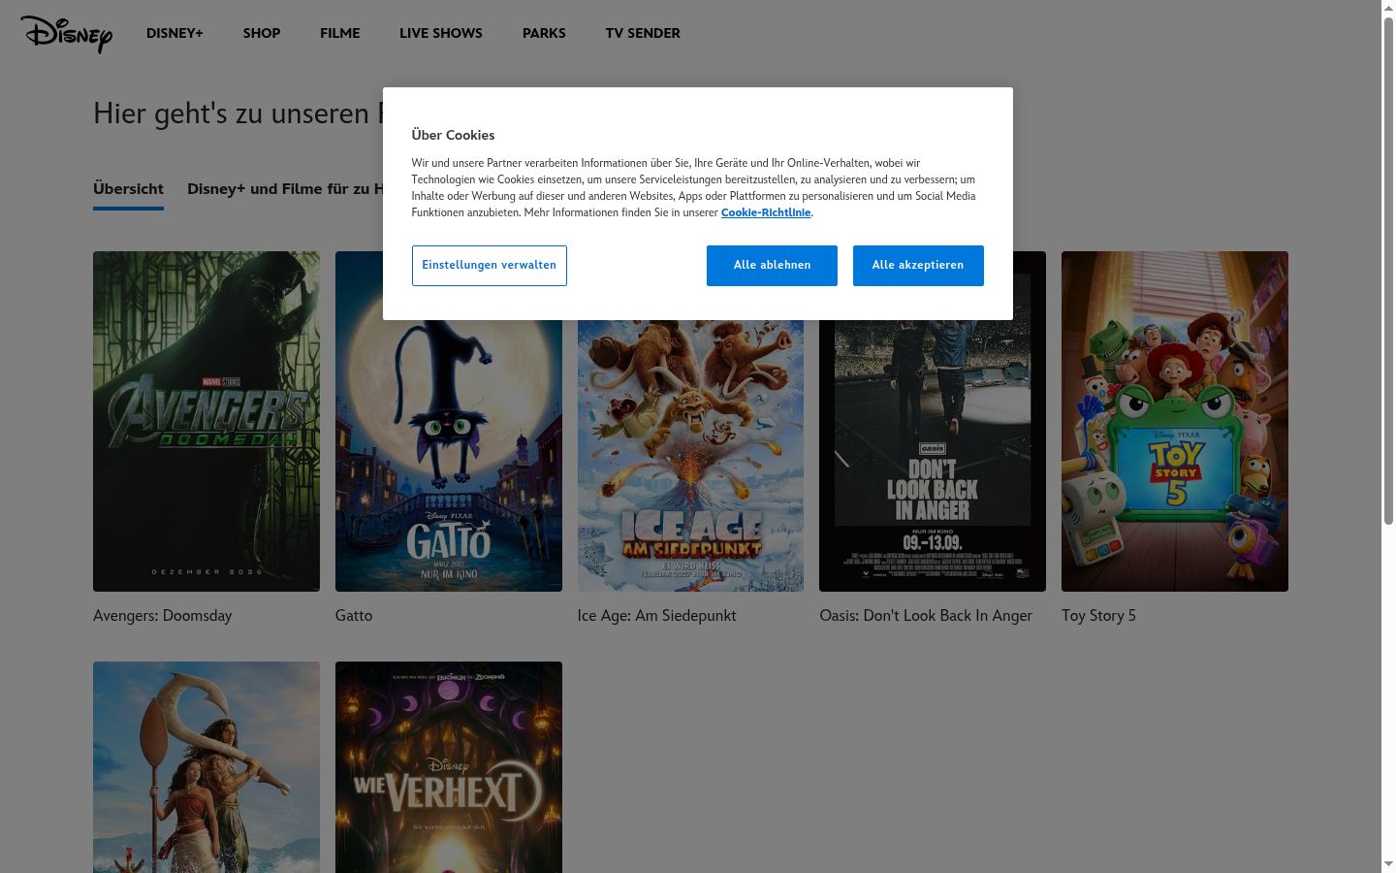Click the Über Cookies dialog heading
1396x873 pixels.
click(454, 136)
